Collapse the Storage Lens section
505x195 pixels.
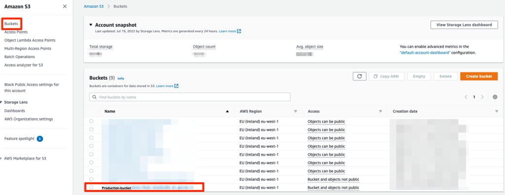coord(1,102)
